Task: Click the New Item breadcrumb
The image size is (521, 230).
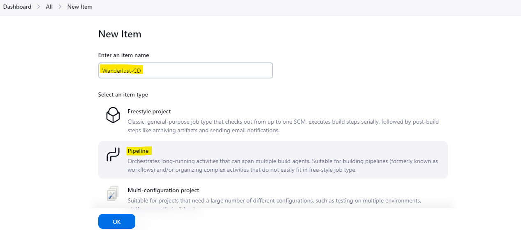Action: point(80,7)
